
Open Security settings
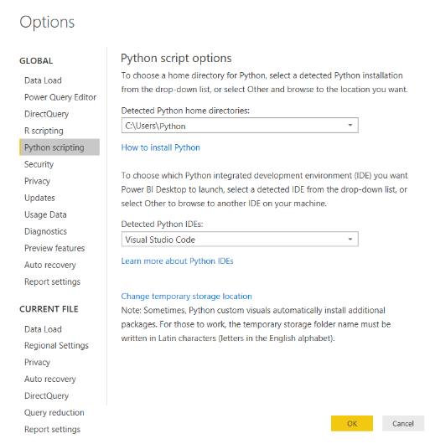click(x=39, y=164)
